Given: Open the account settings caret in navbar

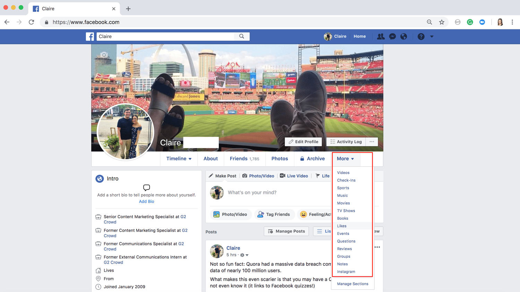Looking at the screenshot, I should [432, 36].
